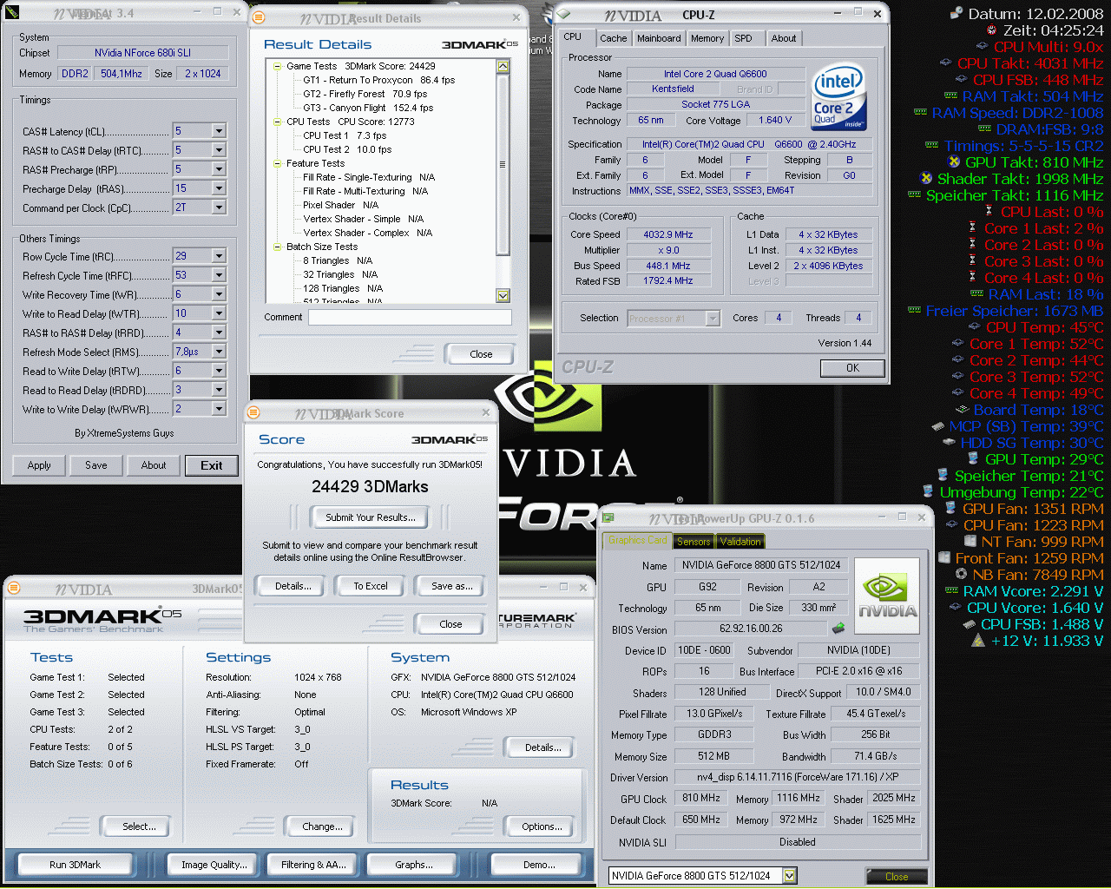This screenshot has height=889, width=1111.
Task: Click OK in the CPU-Z window
Action: point(852,368)
